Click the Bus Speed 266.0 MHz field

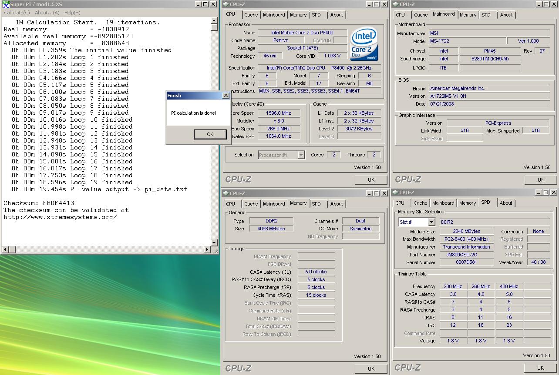(x=279, y=129)
